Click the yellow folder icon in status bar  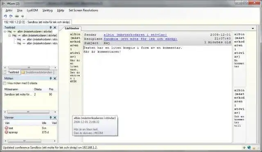(254, 148)
